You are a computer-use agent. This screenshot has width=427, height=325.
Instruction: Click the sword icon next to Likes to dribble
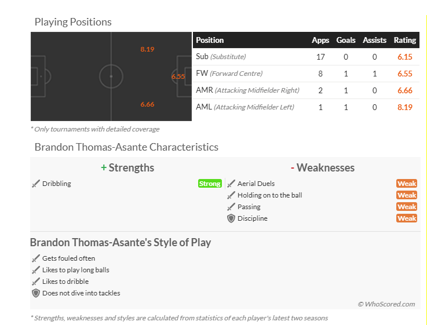pos(36,282)
